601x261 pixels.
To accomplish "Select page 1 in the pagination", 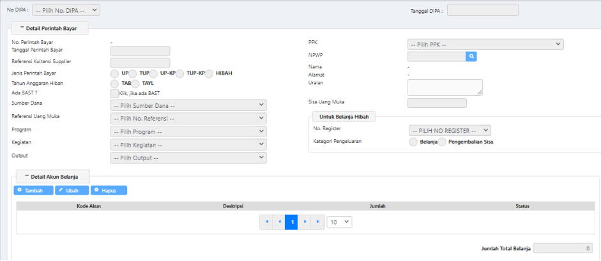I will coord(291,221).
